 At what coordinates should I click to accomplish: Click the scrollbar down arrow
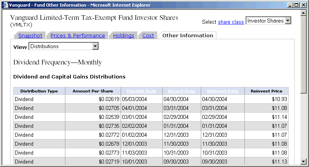304,161
